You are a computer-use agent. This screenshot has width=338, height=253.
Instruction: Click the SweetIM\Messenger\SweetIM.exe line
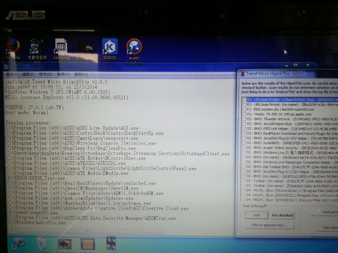73,188
